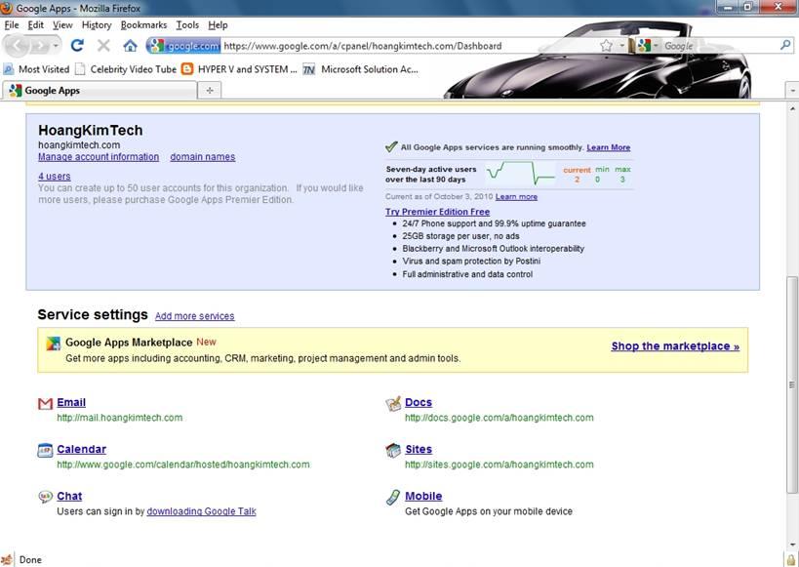The height and width of the screenshot is (567, 799).
Task: Open the Celebrity Video Tube bookmark
Action: [x=125, y=69]
